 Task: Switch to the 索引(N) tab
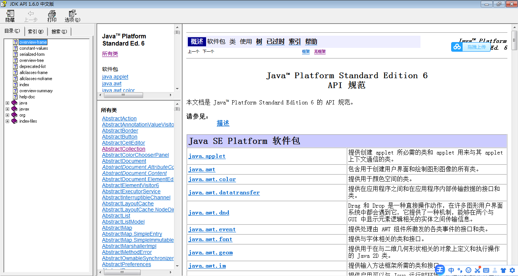[36, 31]
